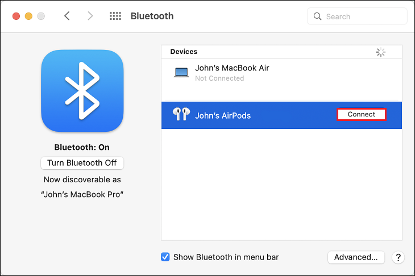Go back using the left chevron
This screenshot has width=415, height=276.
point(67,16)
